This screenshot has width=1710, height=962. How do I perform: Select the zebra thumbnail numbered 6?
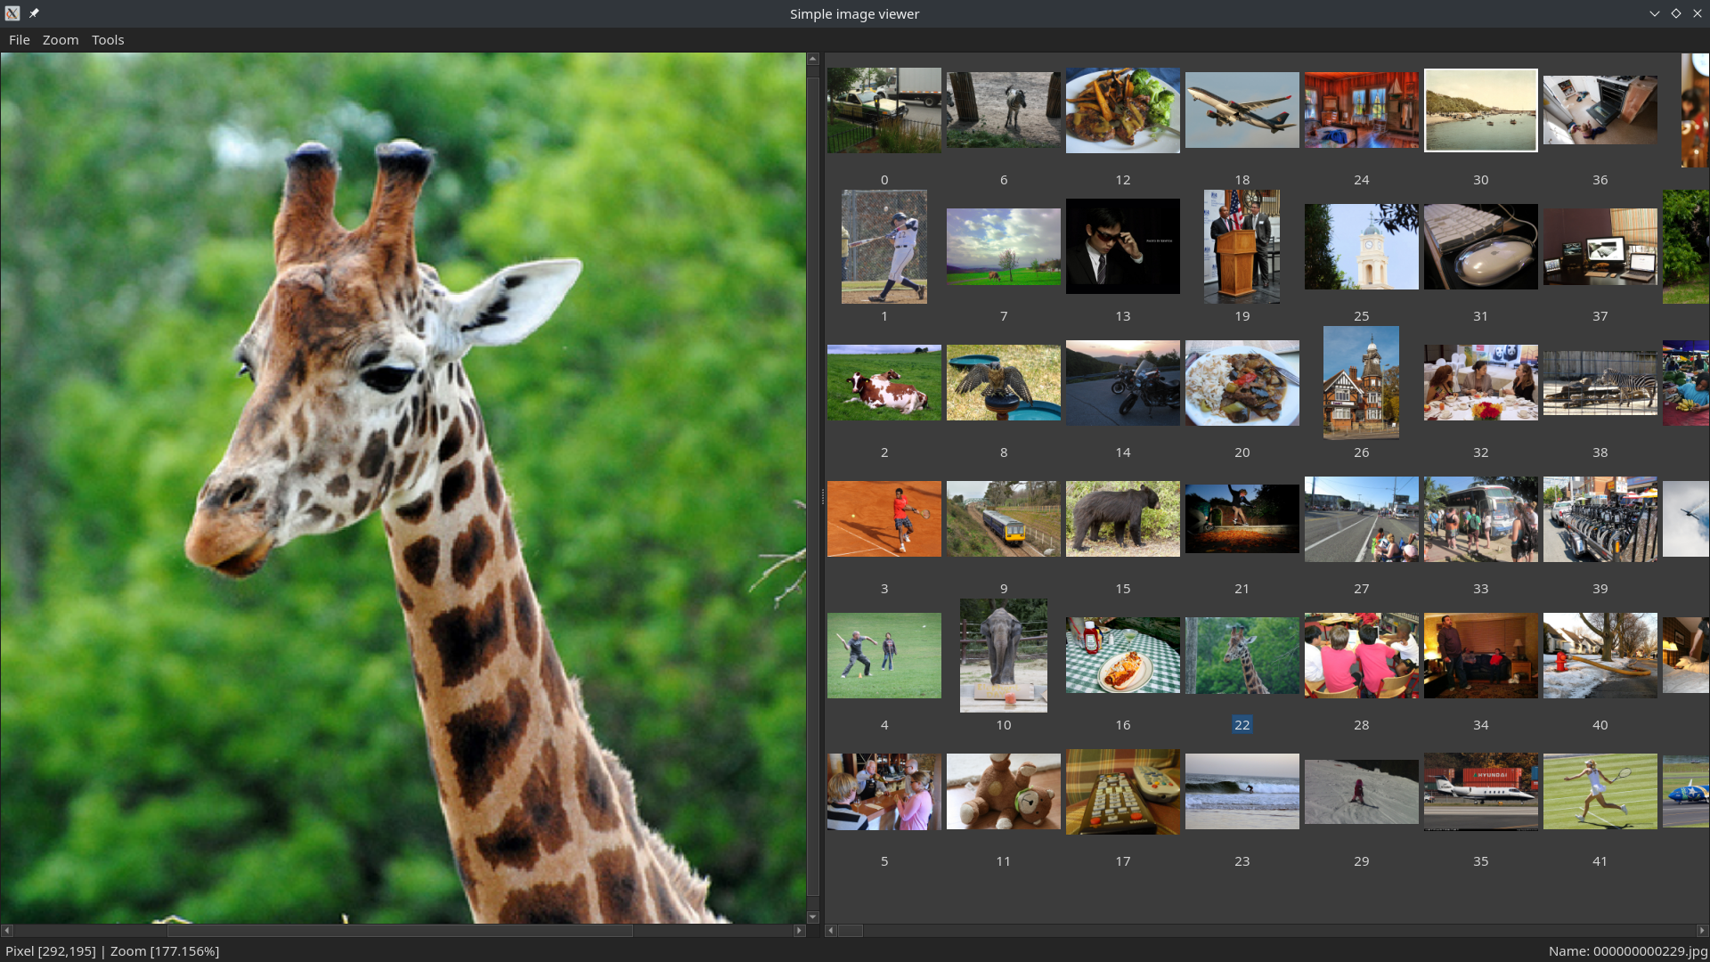tap(1003, 110)
